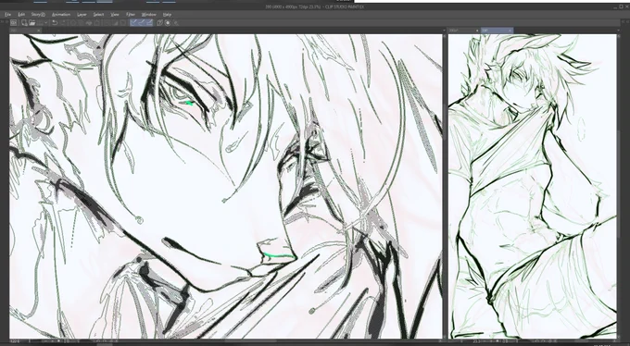The width and height of the screenshot is (630, 346).
Task: Open the Filter menu
Action: [x=131, y=15]
